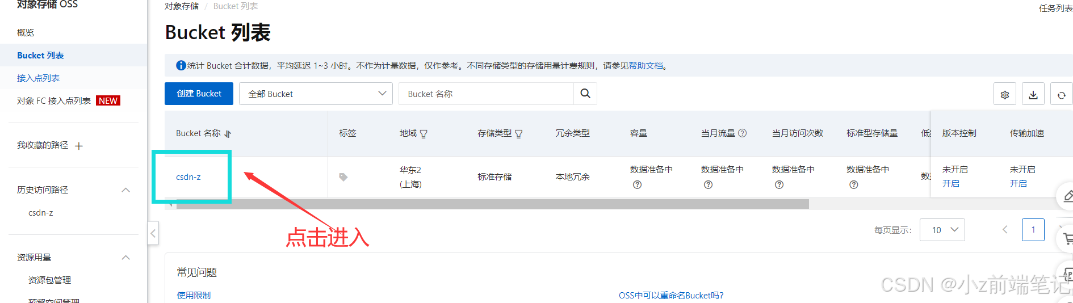Collapse the sidebar with the arrow handle

(x=153, y=233)
